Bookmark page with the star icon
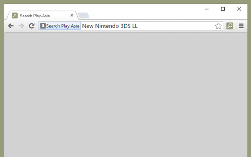 pyautogui.click(x=218, y=26)
